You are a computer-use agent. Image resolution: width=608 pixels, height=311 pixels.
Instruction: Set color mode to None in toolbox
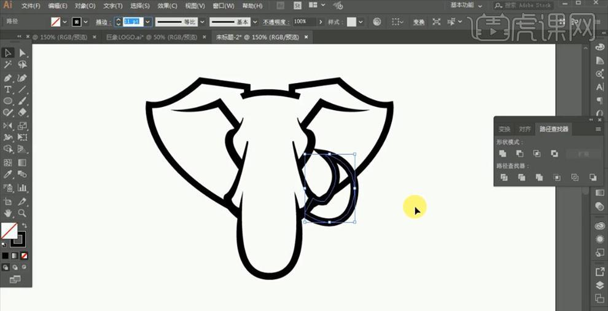(24, 256)
